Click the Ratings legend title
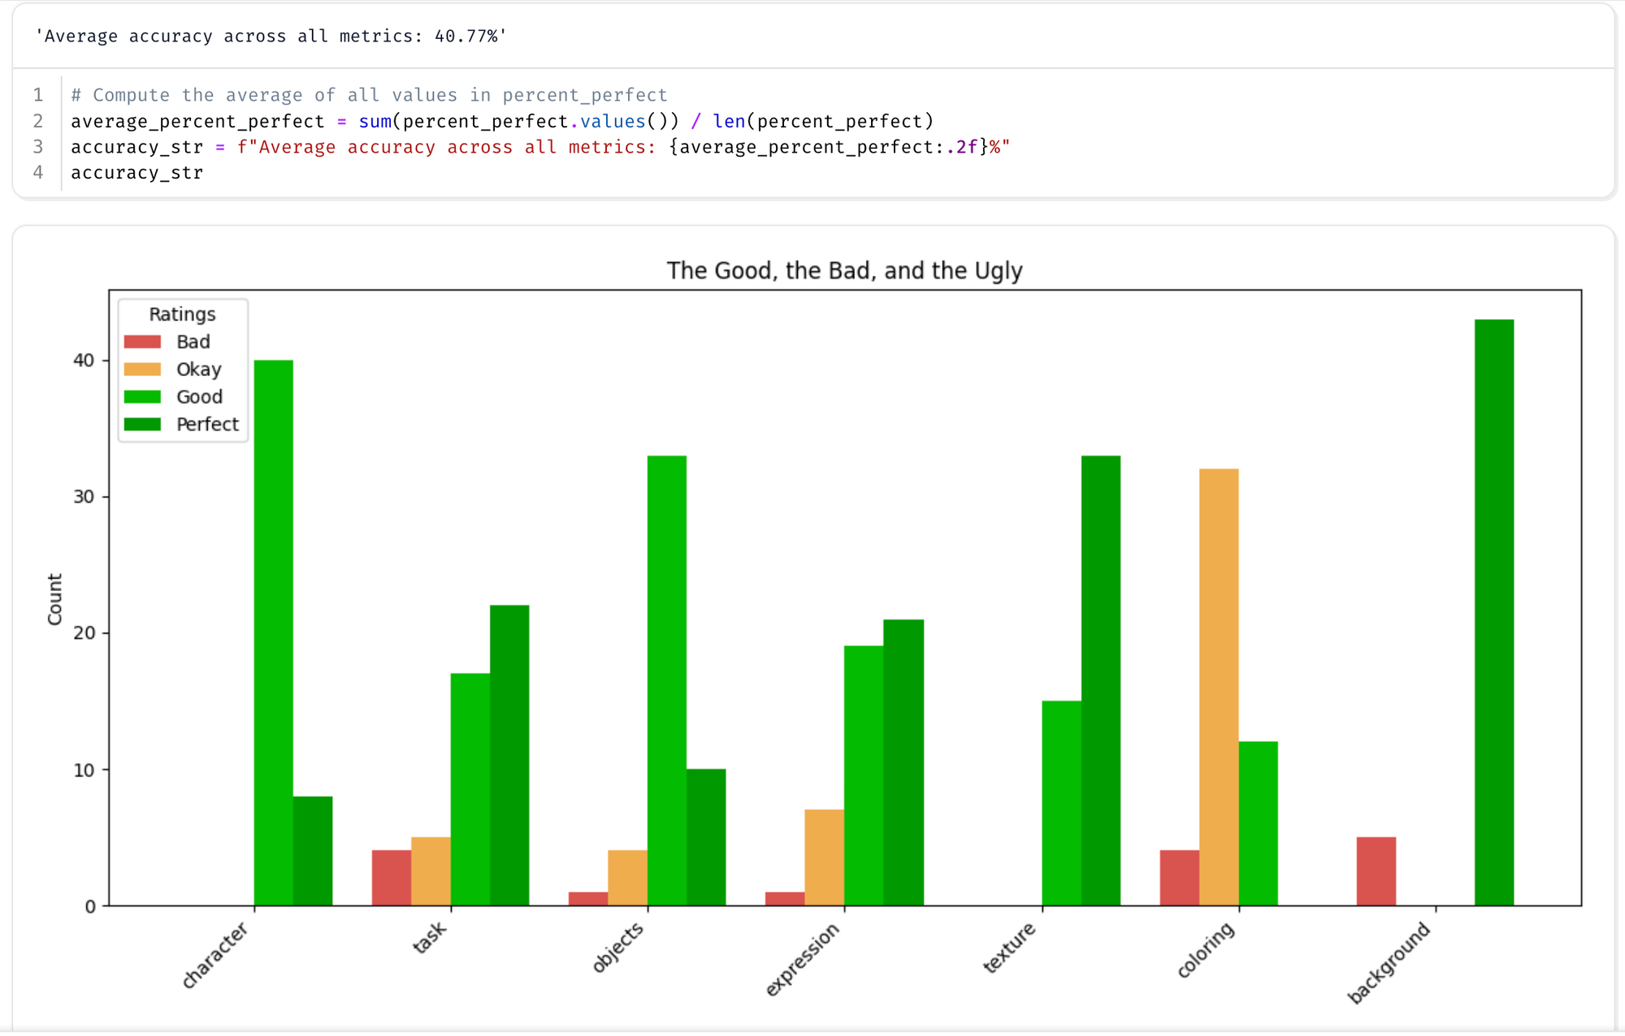The height and width of the screenshot is (1036, 1625). coord(182,314)
